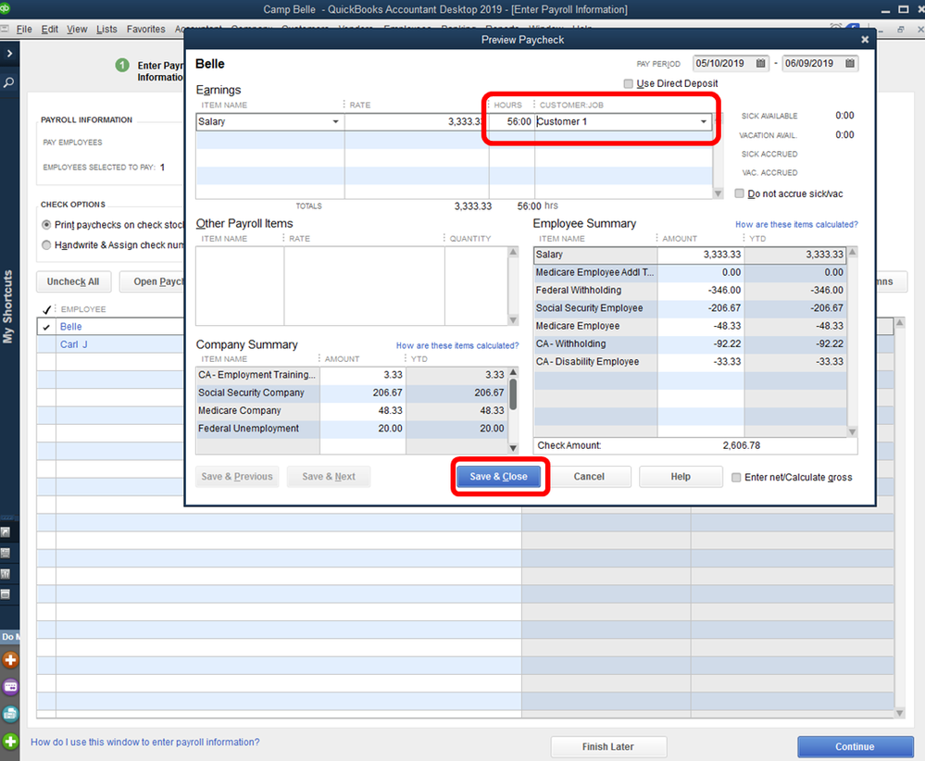Click the sidebar calendar-window icon
Viewport: 925px width, 761px height.
click(6, 594)
